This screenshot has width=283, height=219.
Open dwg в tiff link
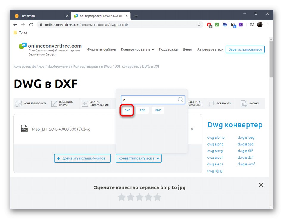(245, 151)
